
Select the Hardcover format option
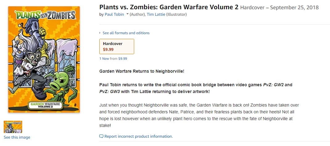tap(117, 47)
